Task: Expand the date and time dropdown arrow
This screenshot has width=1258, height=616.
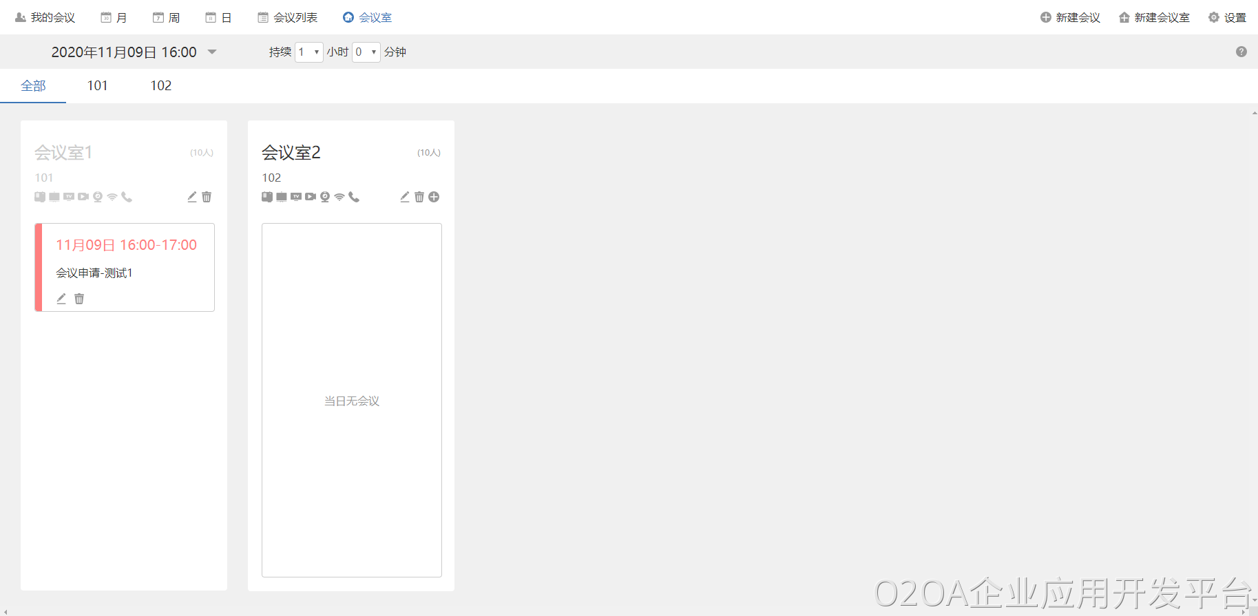Action: pos(212,52)
